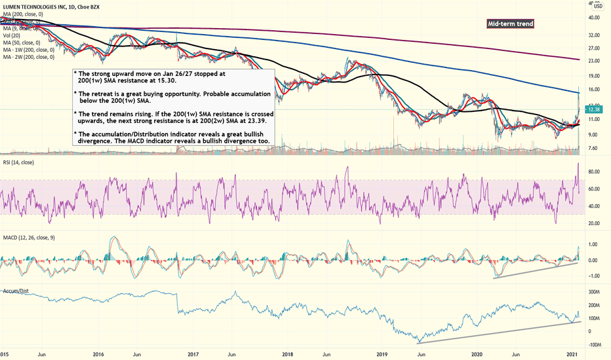Click the 23.00 price scale label

point(594,61)
